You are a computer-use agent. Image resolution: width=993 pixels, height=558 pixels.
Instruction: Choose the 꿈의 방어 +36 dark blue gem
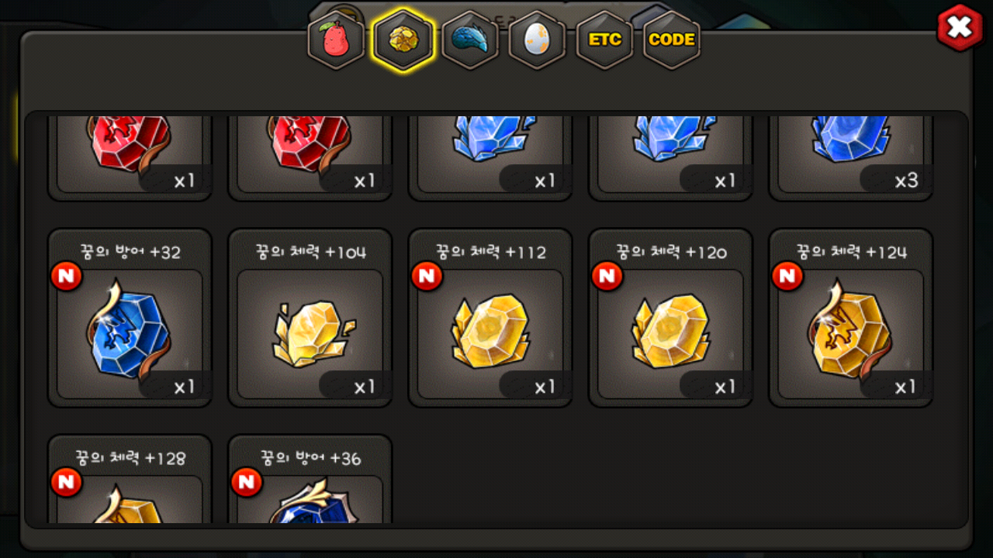coord(310,479)
